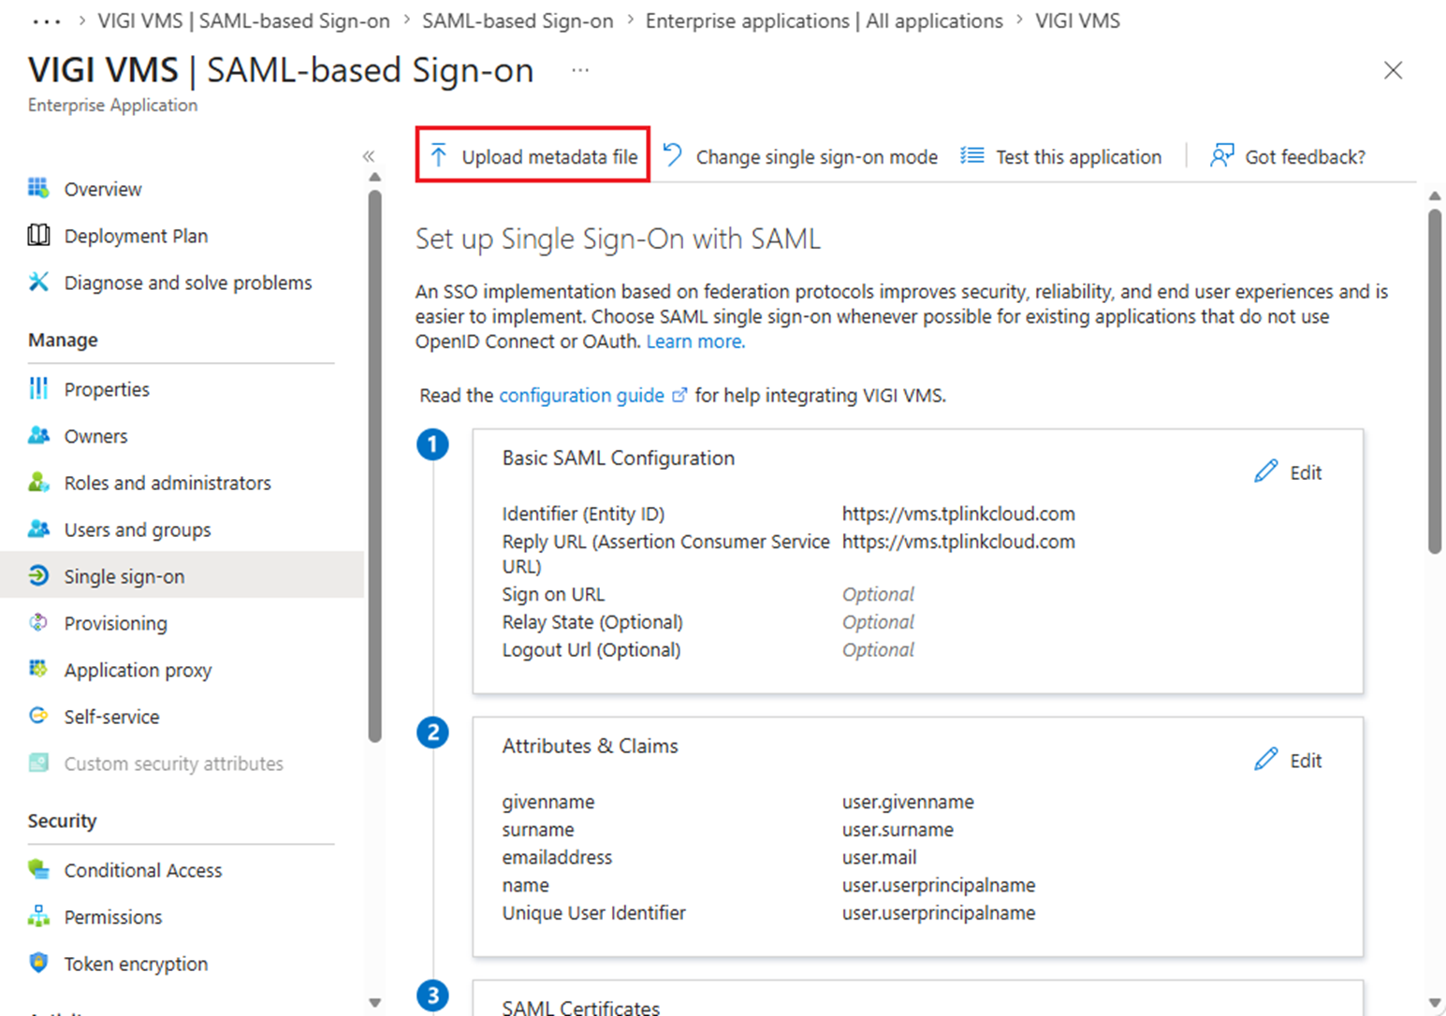This screenshot has height=1016, width=1446.
Task: Click the side menu scrollbar thumb
Action: (375, 466)
